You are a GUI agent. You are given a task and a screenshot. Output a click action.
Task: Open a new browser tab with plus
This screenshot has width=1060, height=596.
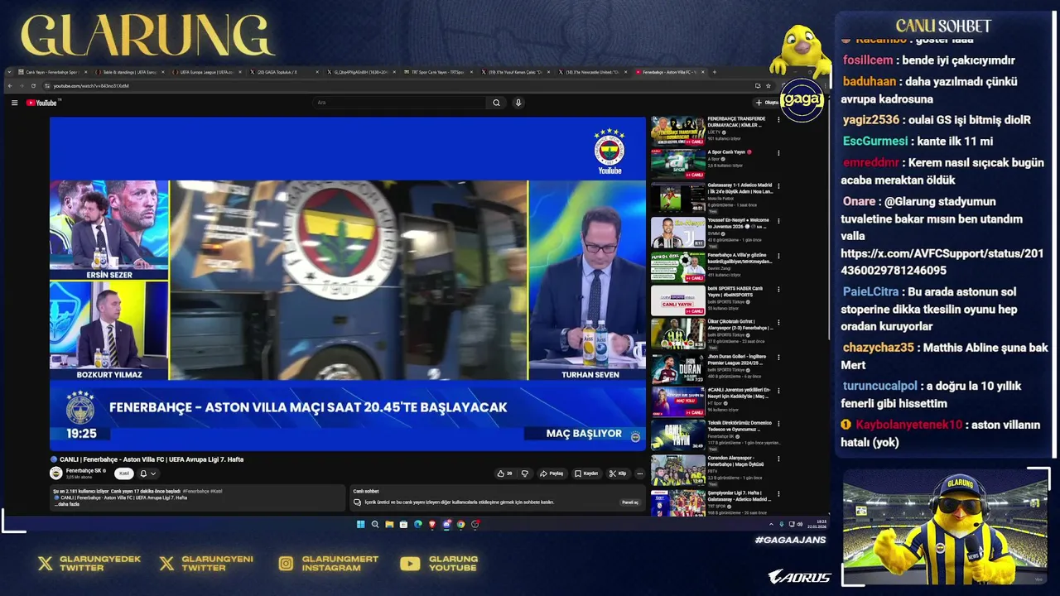tap(715, 72)
